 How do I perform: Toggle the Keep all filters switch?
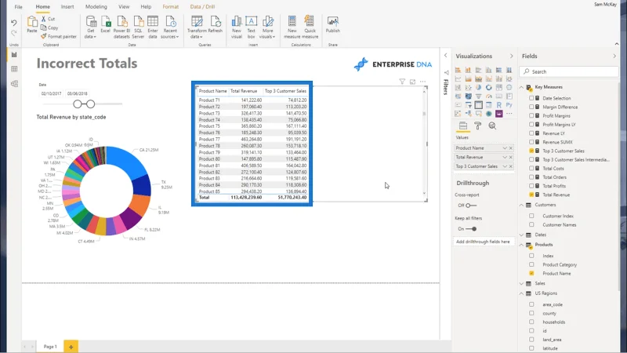pyautogui.click(x=471, y=229)
